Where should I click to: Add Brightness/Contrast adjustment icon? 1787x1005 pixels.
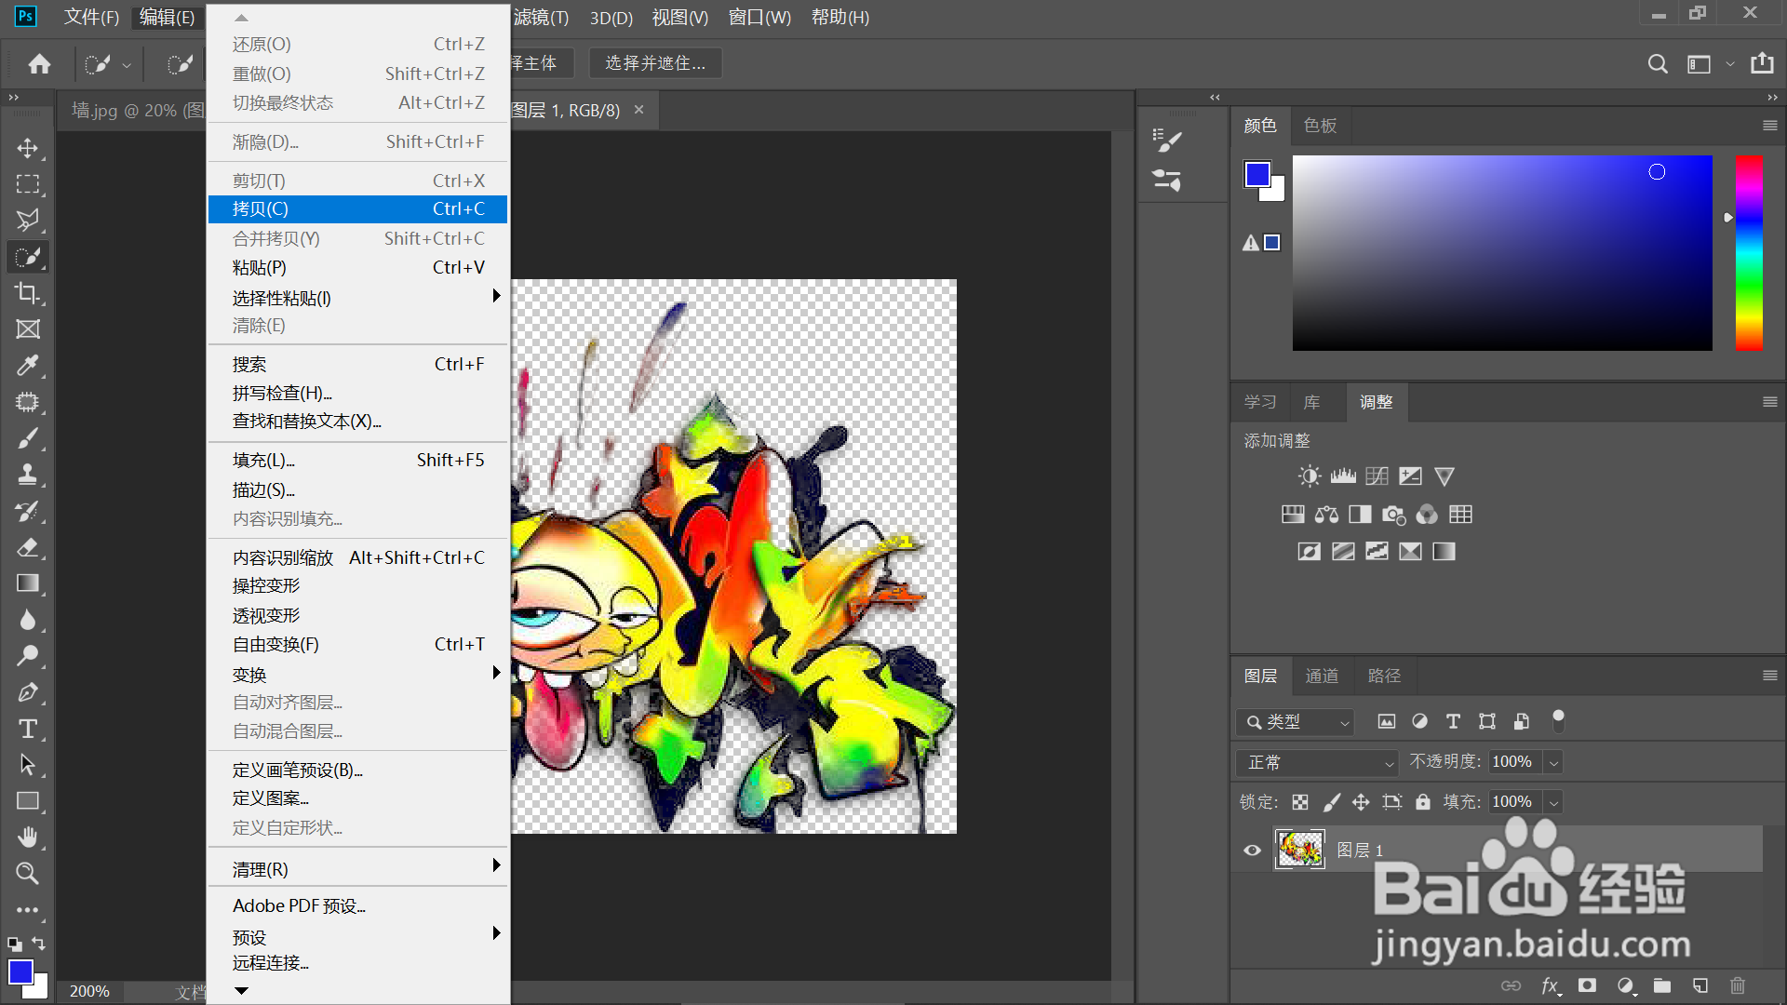[1310, 476]
